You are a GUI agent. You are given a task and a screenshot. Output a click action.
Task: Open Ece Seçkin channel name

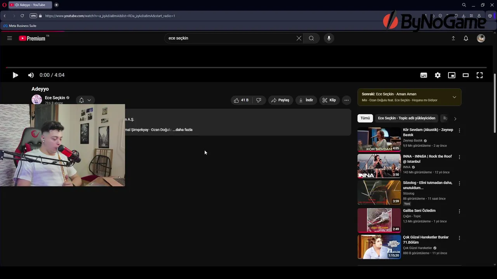click(55, 98)
